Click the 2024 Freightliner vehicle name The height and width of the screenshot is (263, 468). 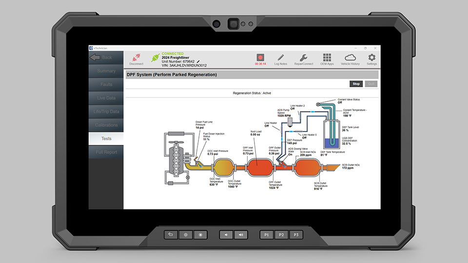coord(175,57)
